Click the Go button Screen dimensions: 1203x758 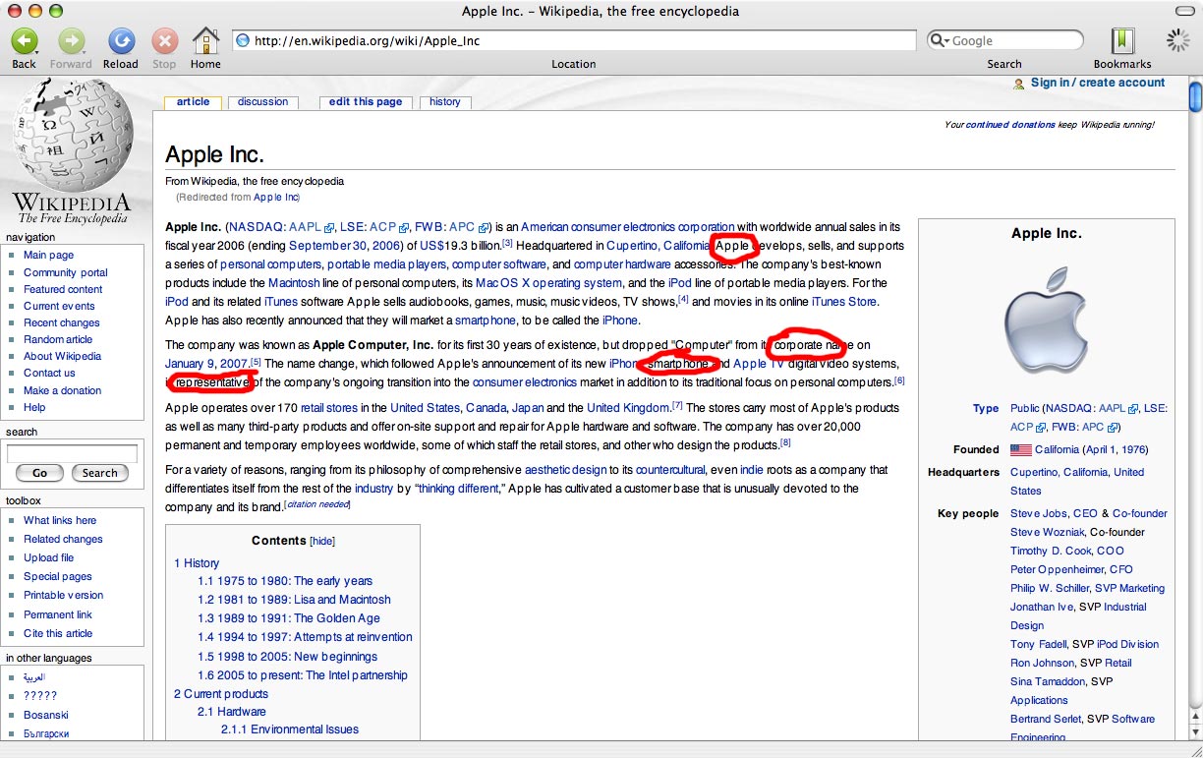39,473
